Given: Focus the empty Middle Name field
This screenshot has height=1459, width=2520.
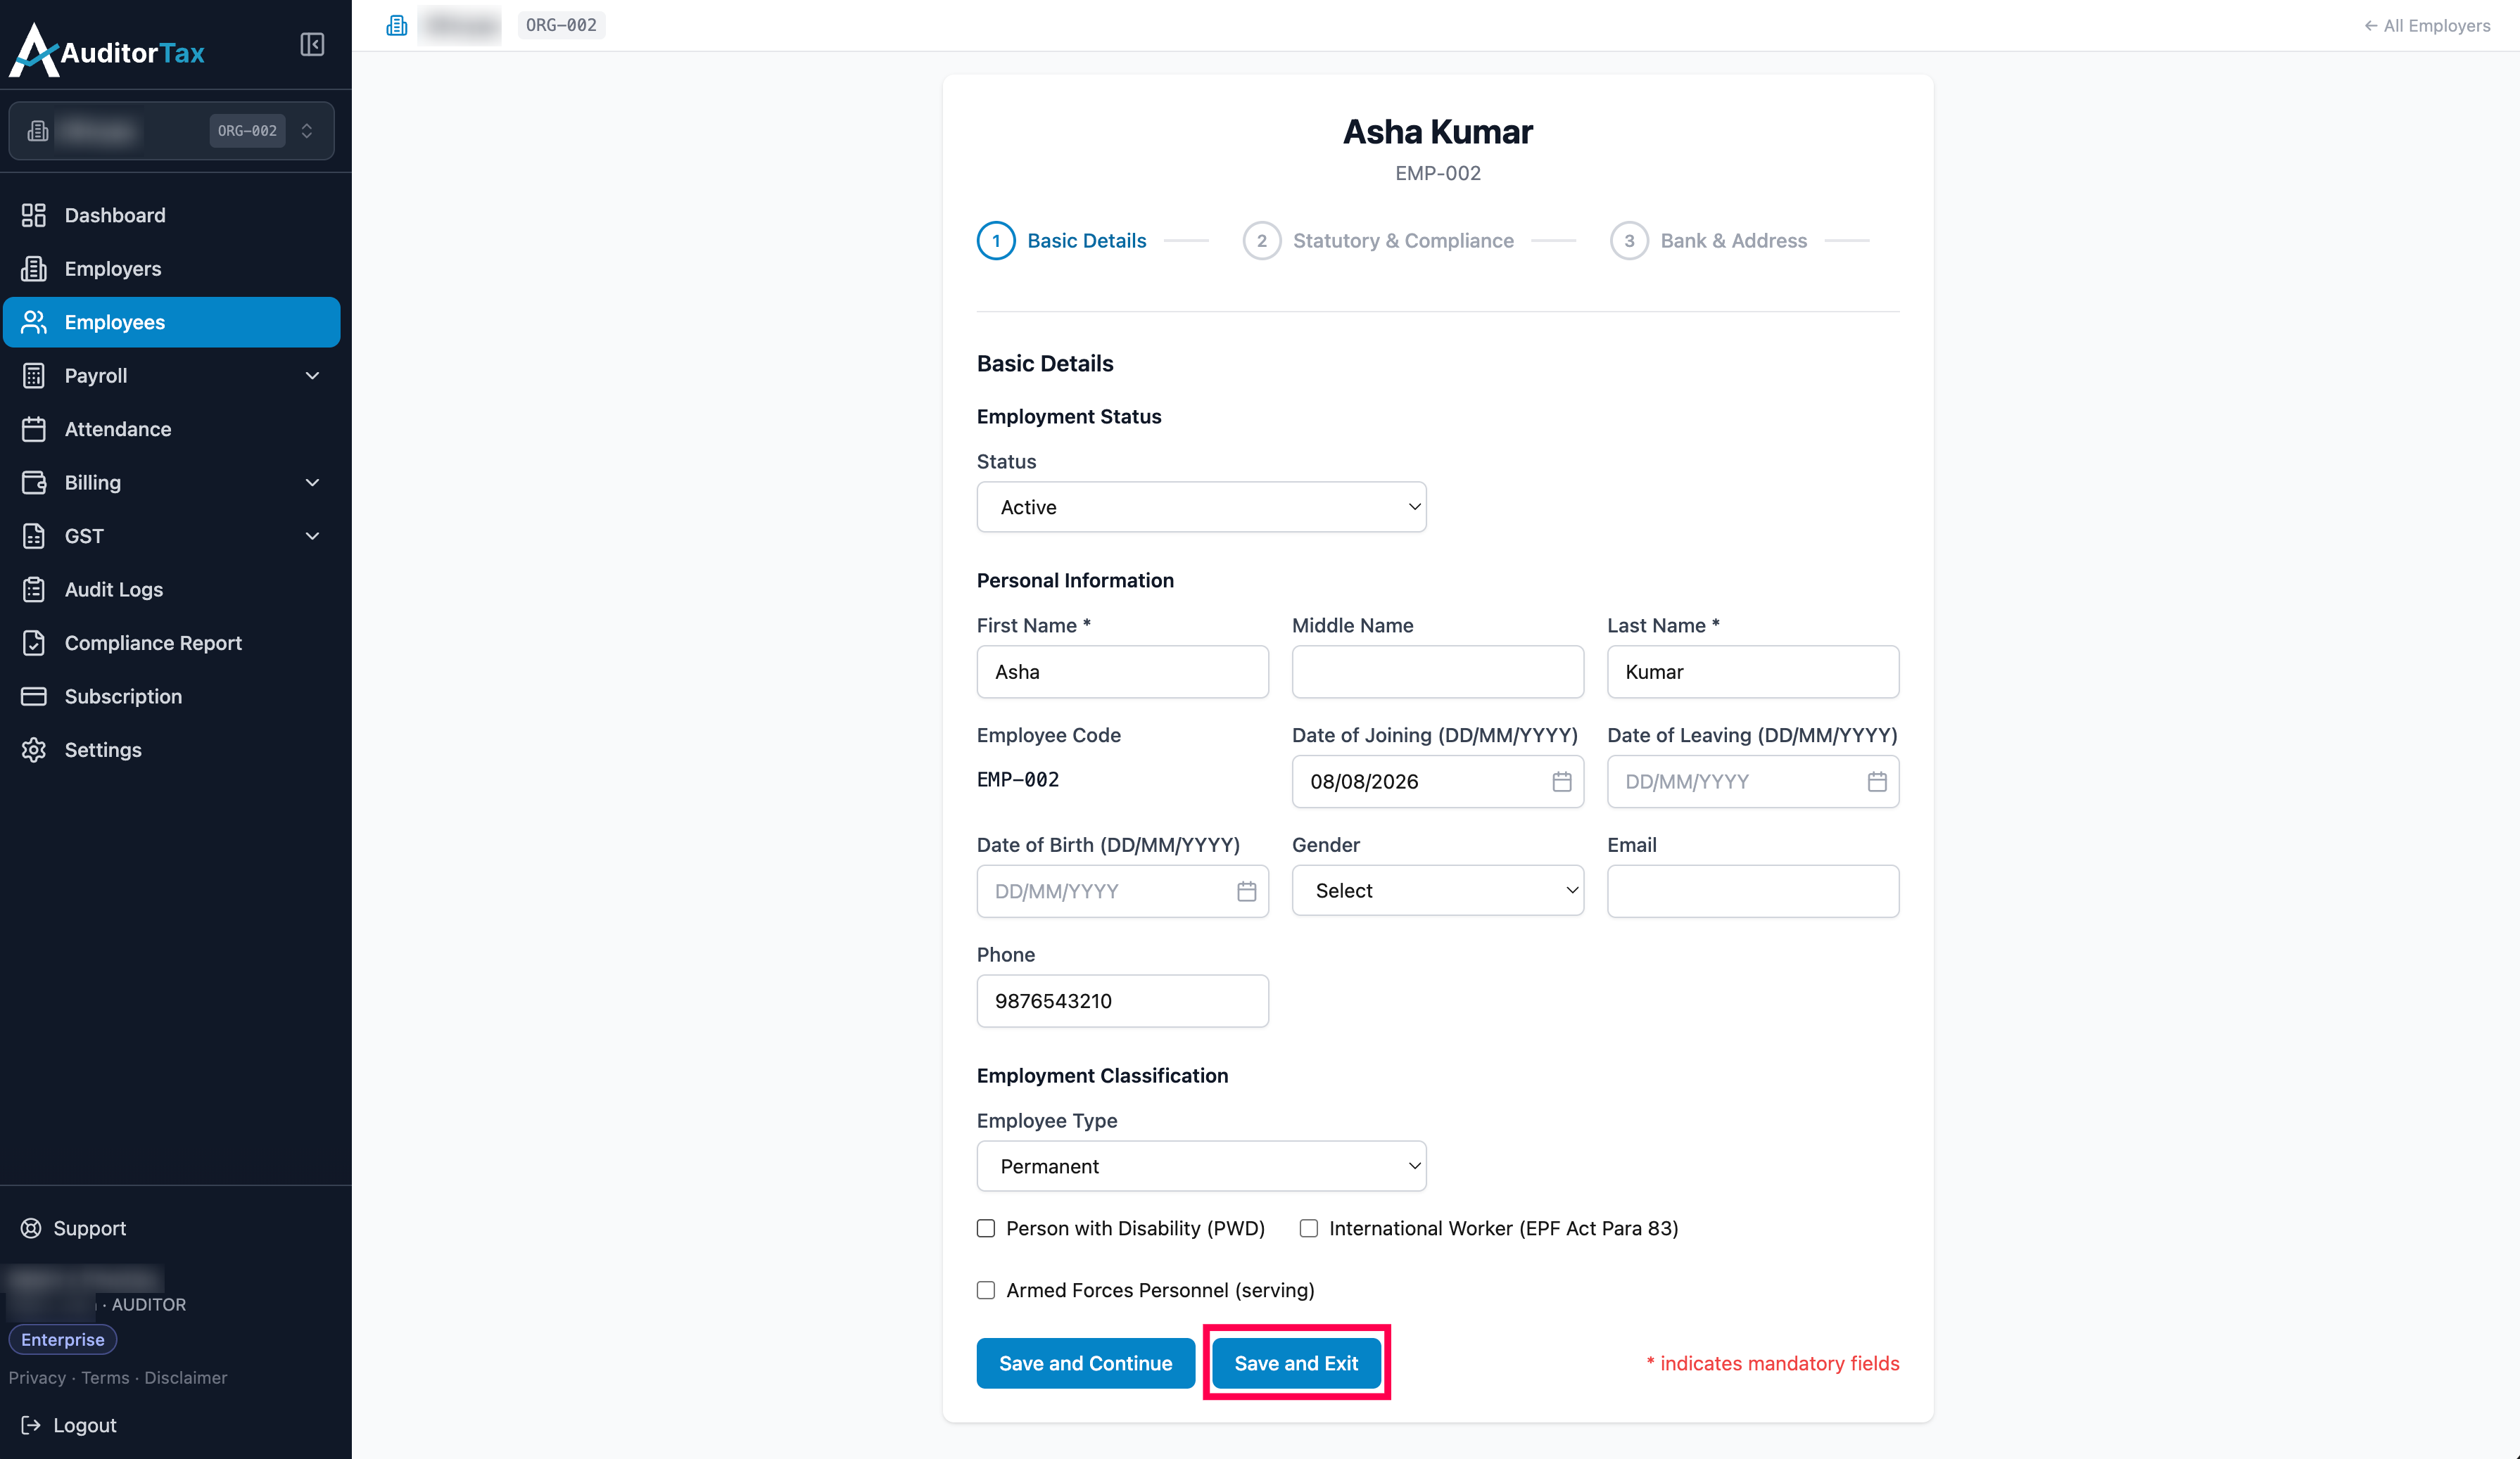Looking at the screenshot, I should [1437, 672].
